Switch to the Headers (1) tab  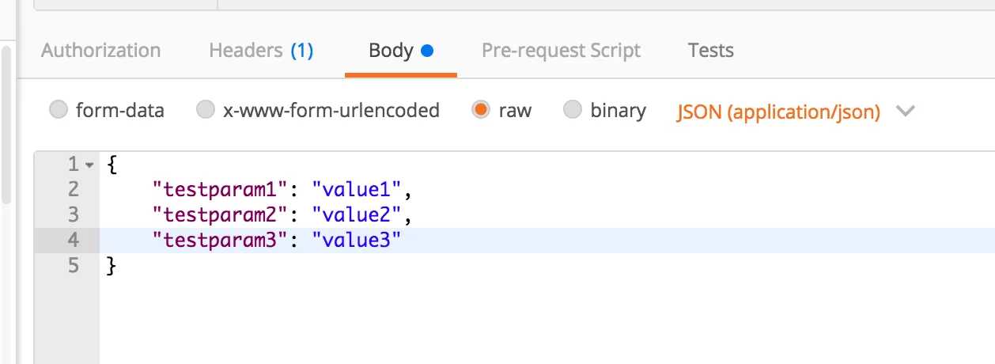(x=261, y=51)
